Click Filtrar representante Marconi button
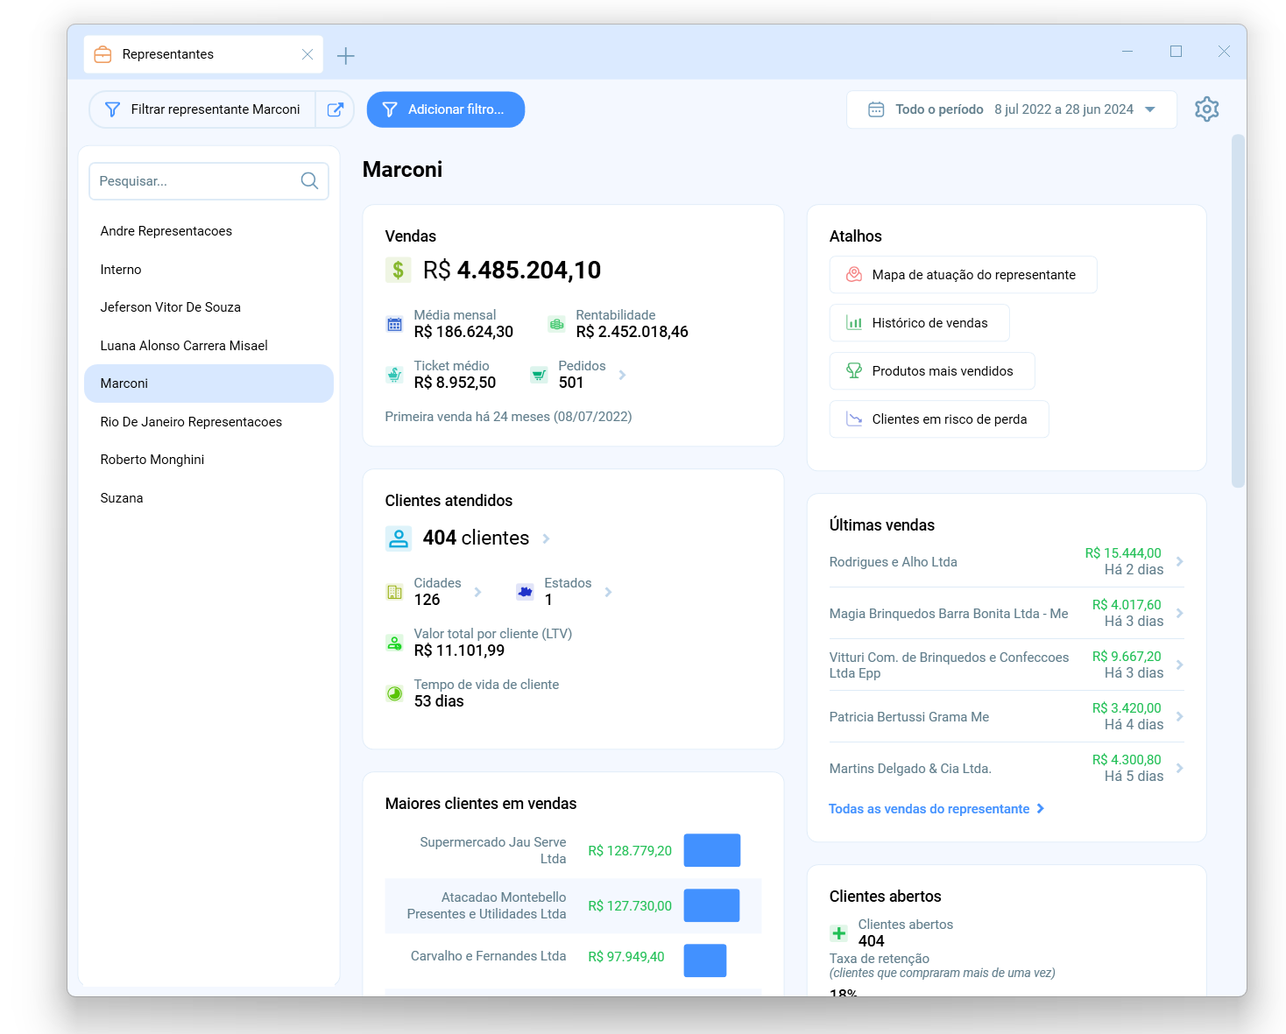This screenshot has height=1034, width=1286. pos(202,109)
